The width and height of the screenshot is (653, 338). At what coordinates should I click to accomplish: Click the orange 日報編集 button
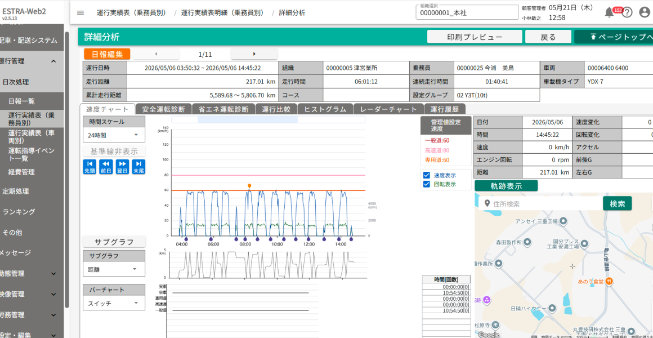[x=107, y=54]
